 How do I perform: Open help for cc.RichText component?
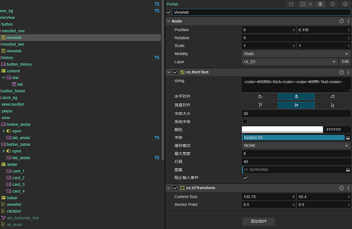coord(341,72)
